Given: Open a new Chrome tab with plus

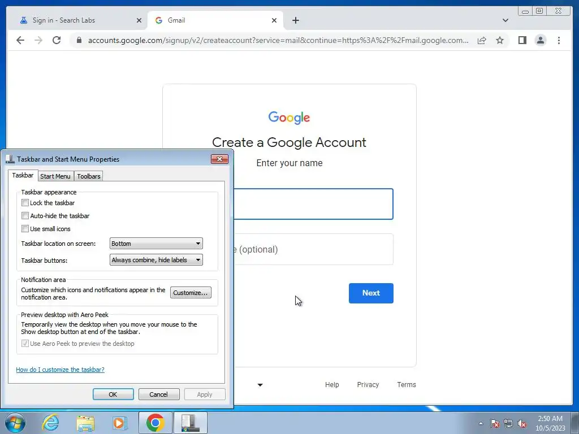Looking at the screenshot, I should point(295,20).
